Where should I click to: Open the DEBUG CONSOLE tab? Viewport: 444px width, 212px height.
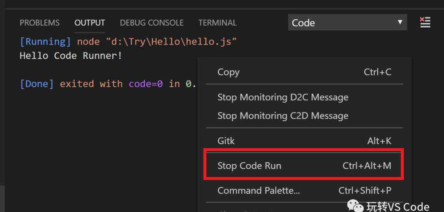click(x=152, y=23)
